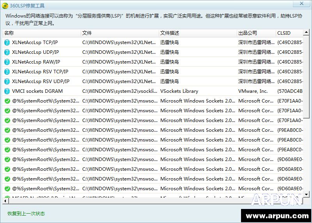Click the question-mark icon beside XLNetAccLsp UDP/IP
This screenshot has width=312, height=223.
[x=7, y=52]
